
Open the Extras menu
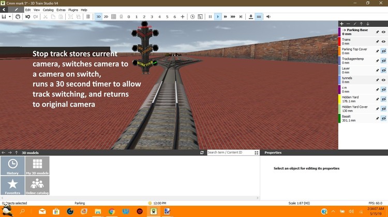[61, 10]
